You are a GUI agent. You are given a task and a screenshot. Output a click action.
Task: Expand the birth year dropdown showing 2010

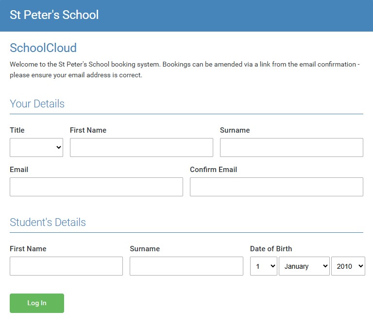[348, 266]
